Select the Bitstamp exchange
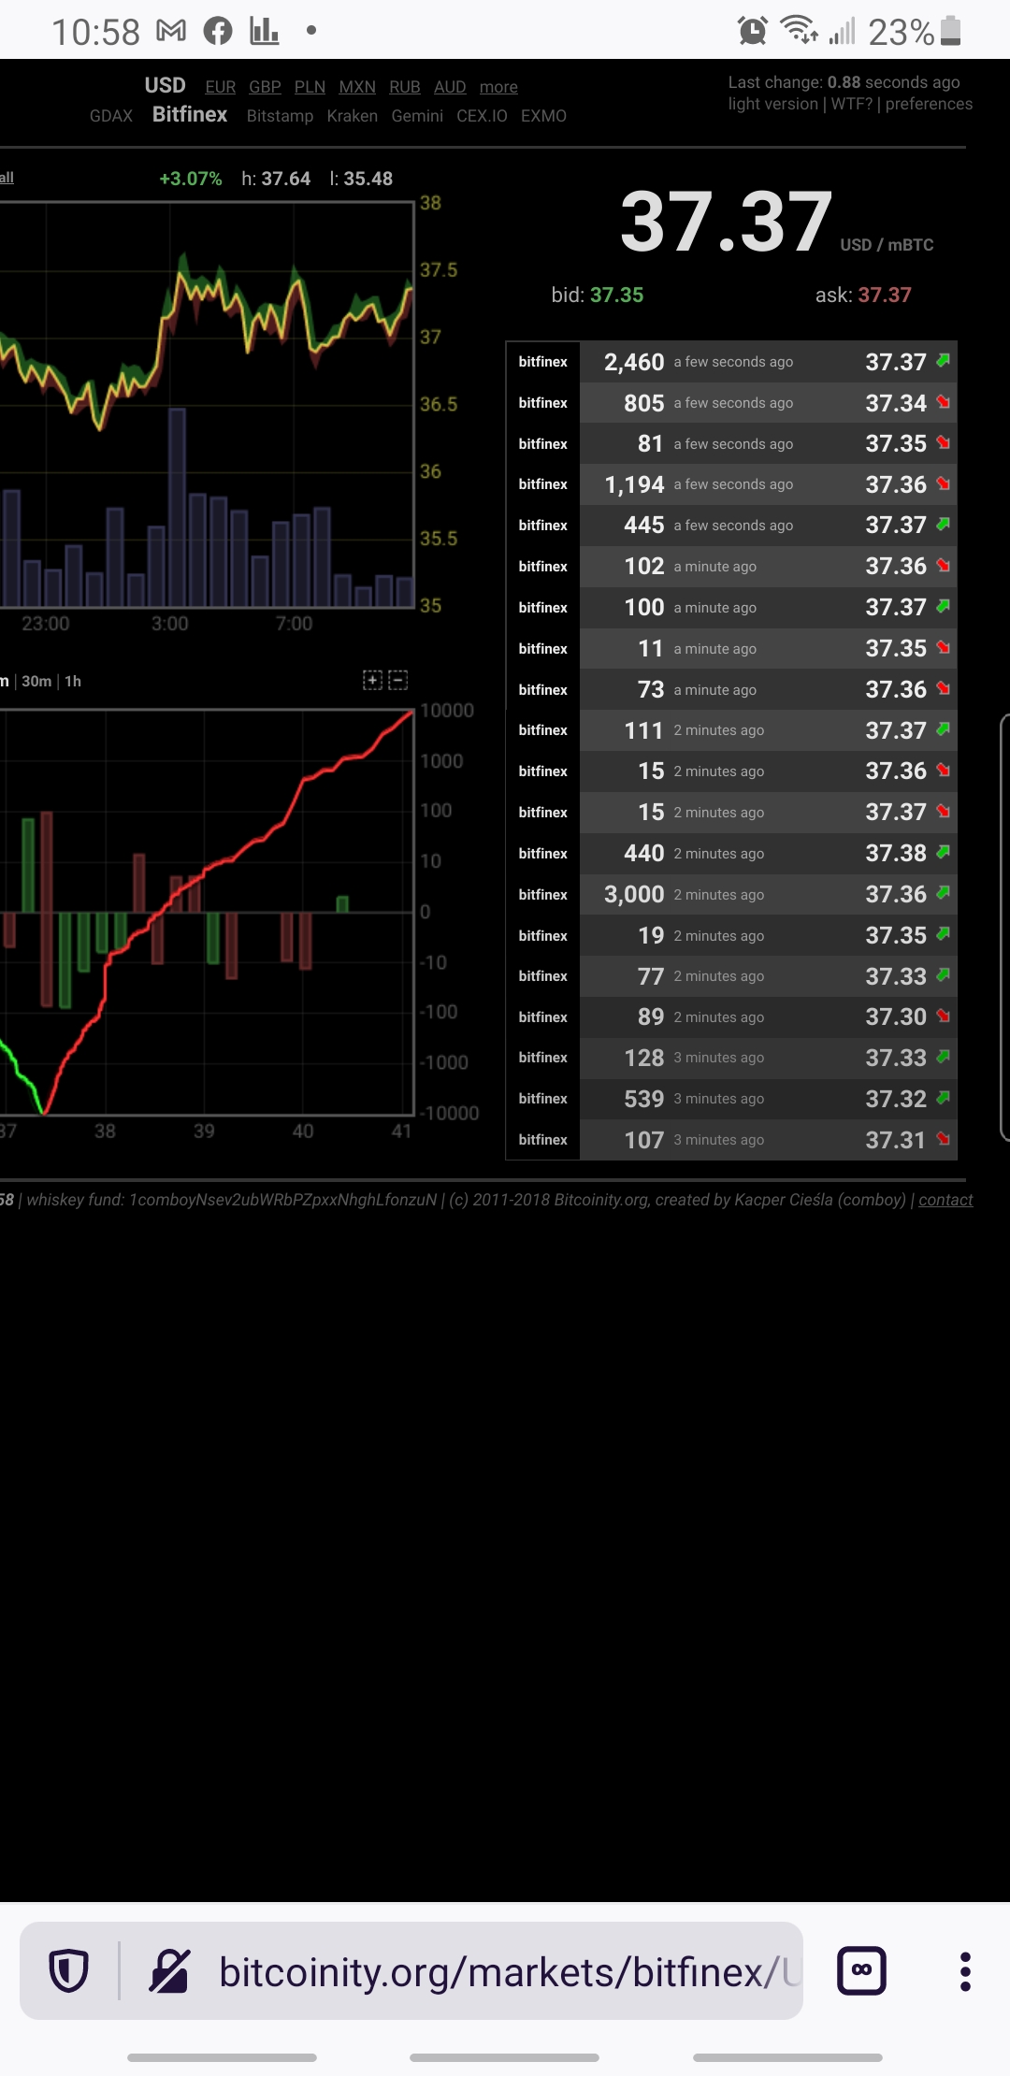 [280, 116]
